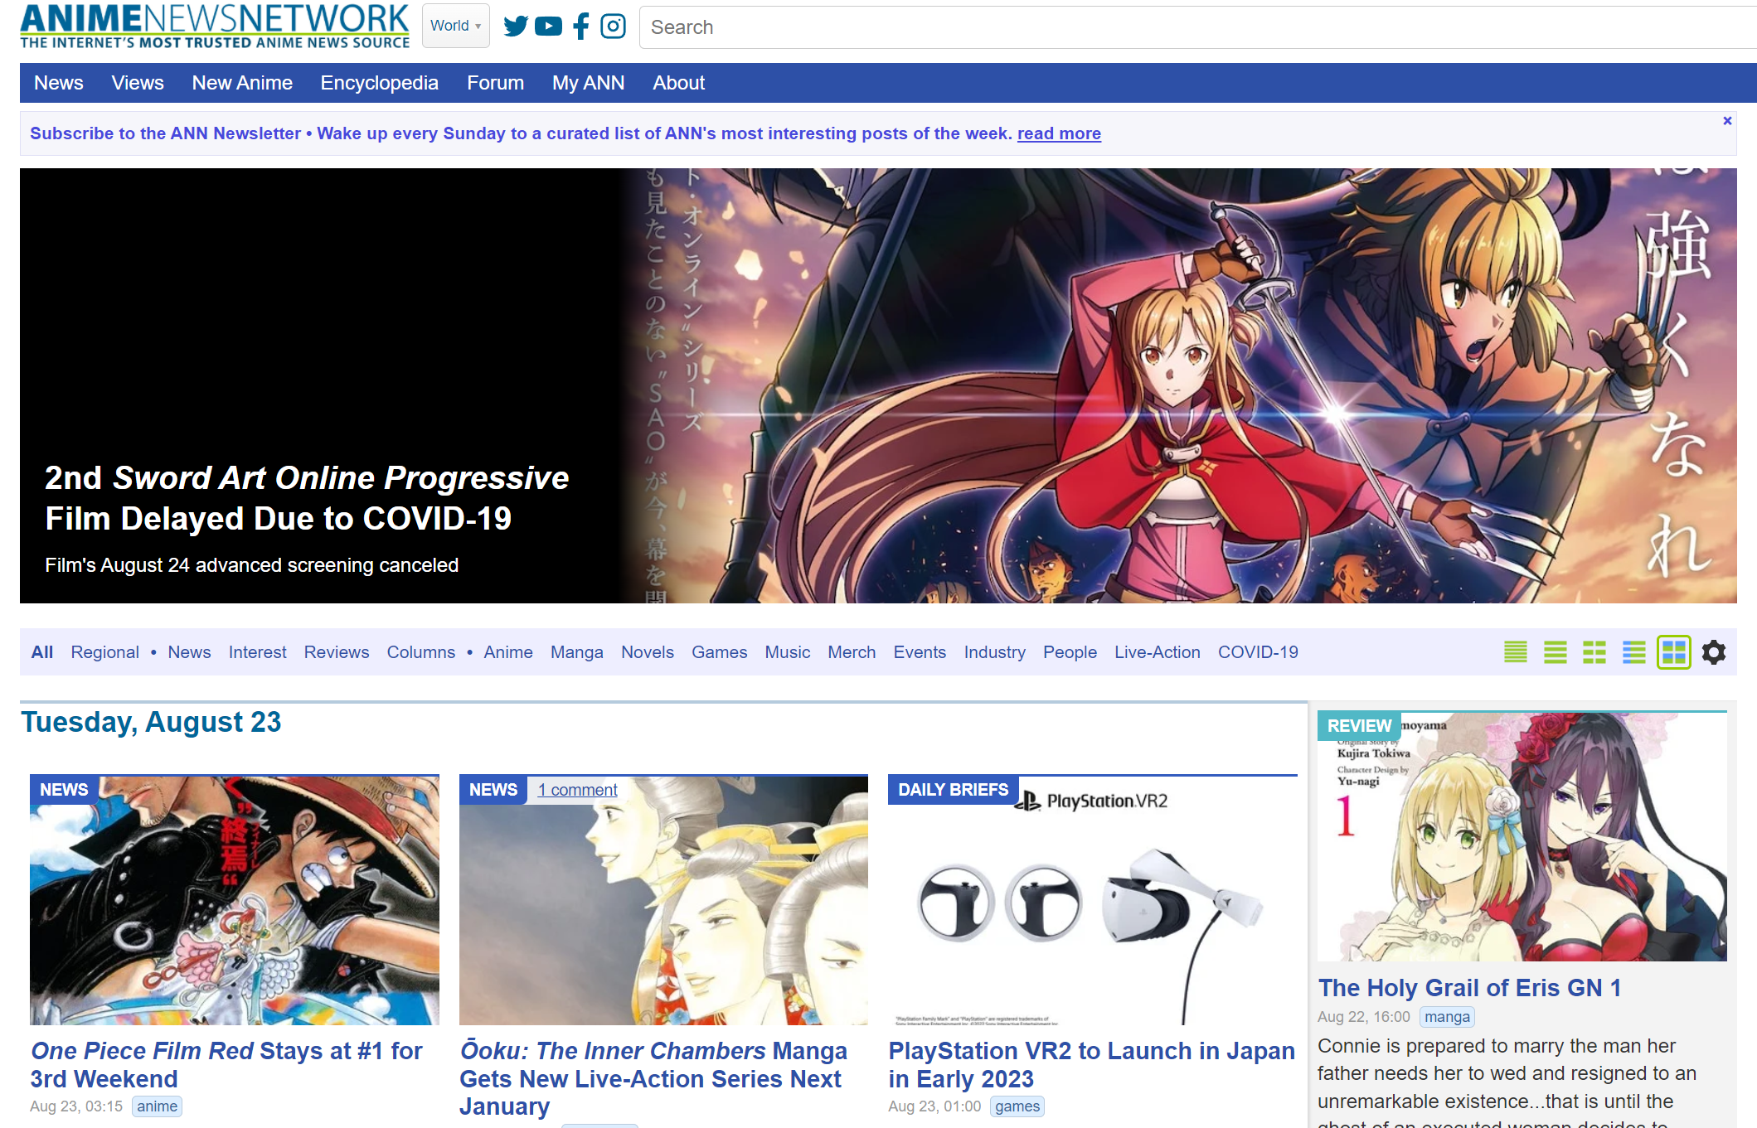Click the games tag under PlayStation article
1757x1128 pixels.
[1017, 1106]
